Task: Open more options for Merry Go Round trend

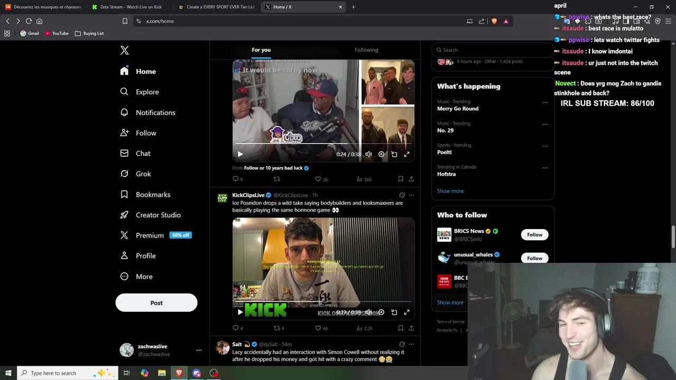Action: pos(545,102)
